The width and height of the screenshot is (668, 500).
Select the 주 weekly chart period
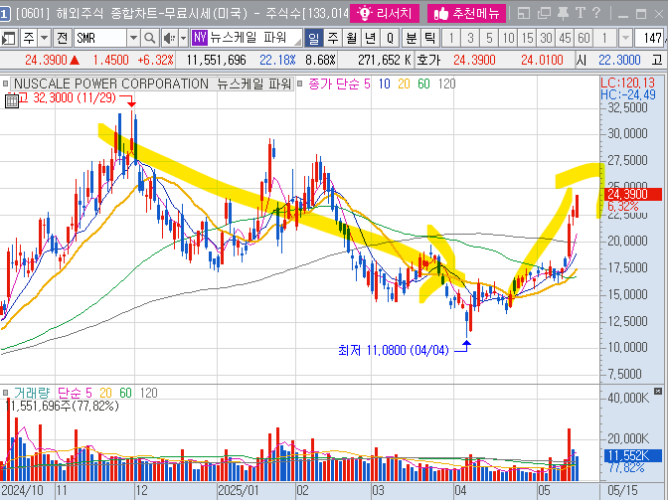[x=333, y=39]
